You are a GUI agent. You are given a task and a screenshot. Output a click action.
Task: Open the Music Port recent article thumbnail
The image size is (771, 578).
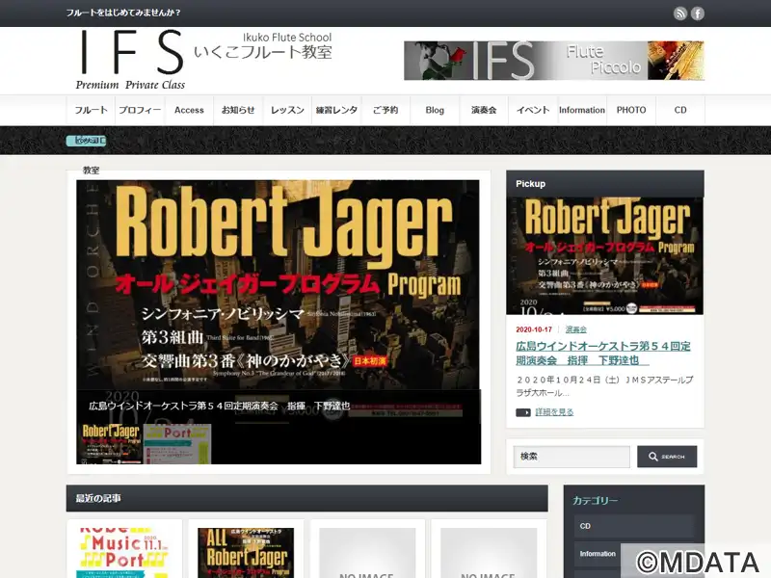pyautogui.click(x=124, y=553)
